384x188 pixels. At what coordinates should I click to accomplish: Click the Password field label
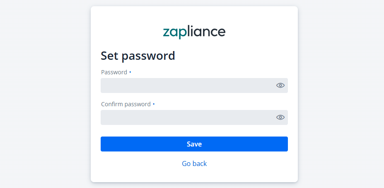114,72
